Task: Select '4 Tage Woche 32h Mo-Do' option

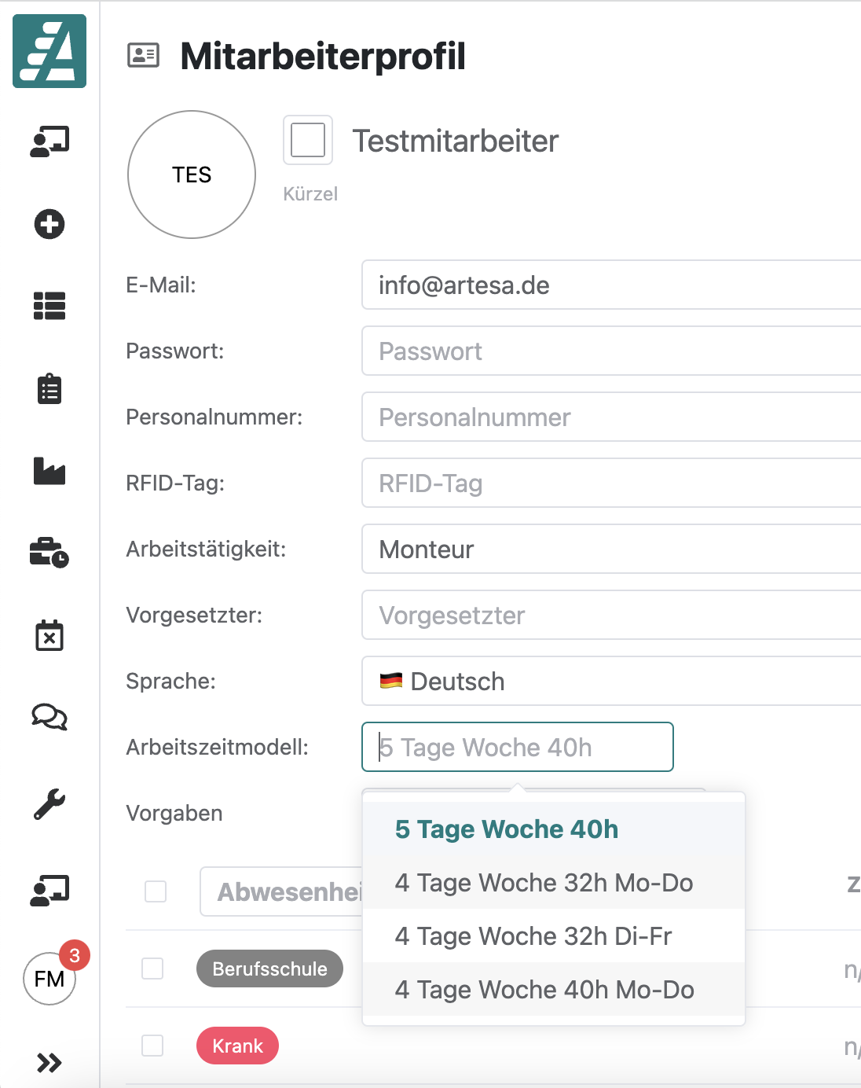Action: tap(544, 883)
